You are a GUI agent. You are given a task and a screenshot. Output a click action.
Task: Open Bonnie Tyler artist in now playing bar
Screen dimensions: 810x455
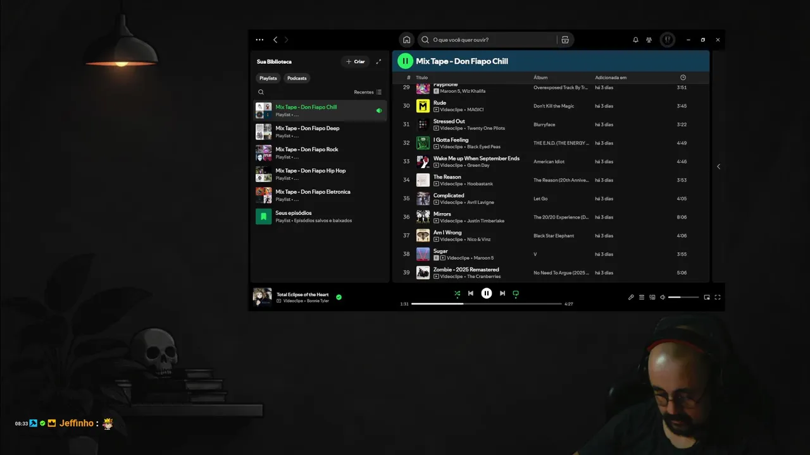[x=318, y=301]
